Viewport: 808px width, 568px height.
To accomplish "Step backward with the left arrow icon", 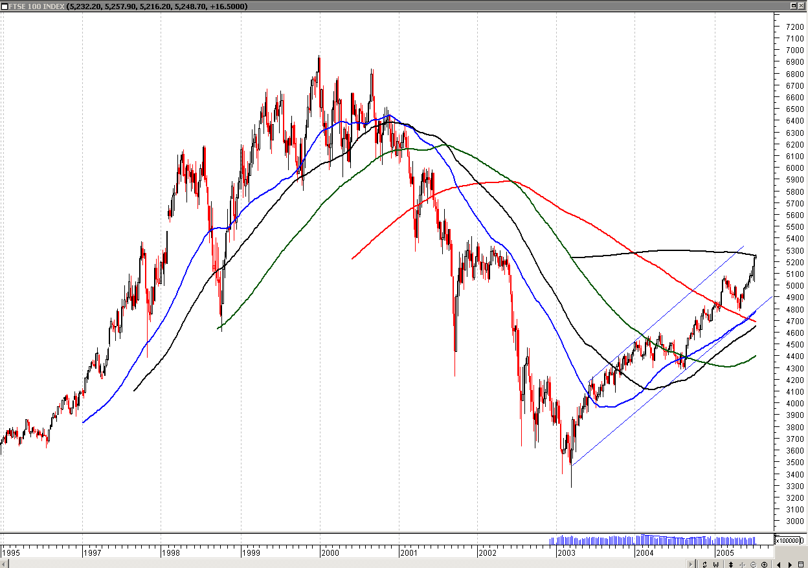I will coord(779,563).
